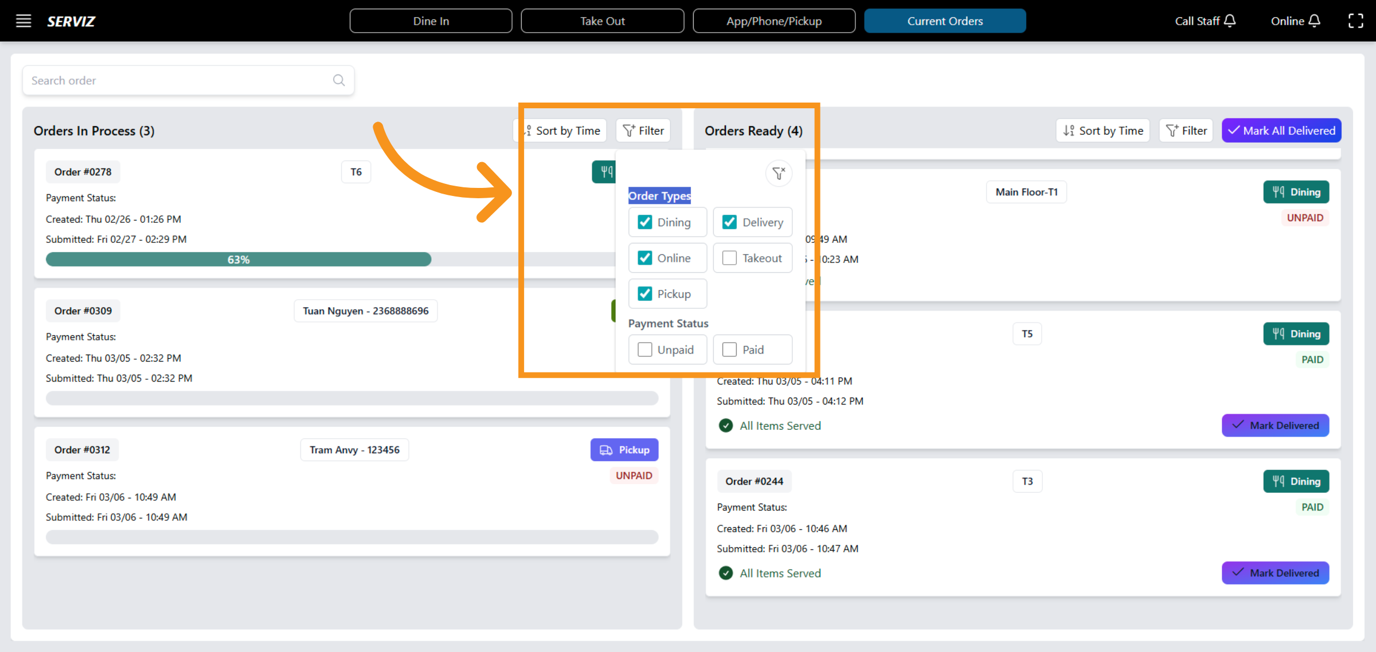Screen dimensions: 1376x652
Task: Toggle fullscreen mode icon
Action: [x=1355, y=21]
